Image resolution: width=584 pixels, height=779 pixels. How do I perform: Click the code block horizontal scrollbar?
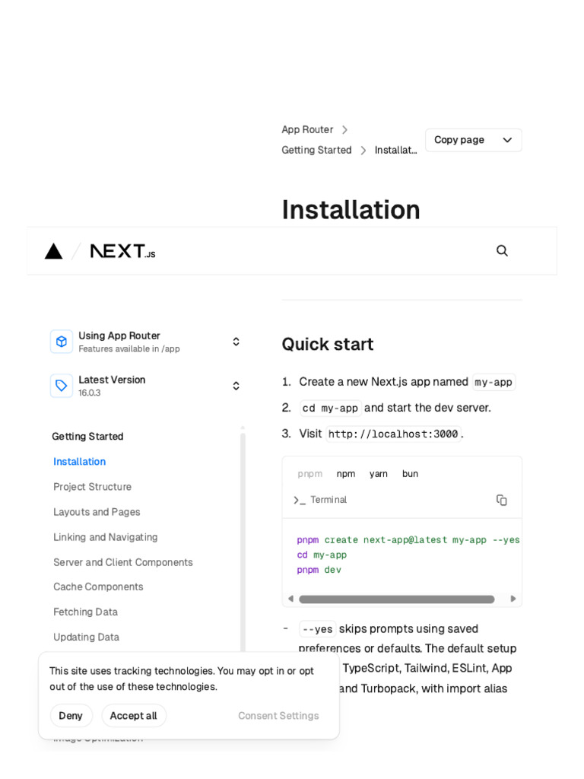click(397, 599)
